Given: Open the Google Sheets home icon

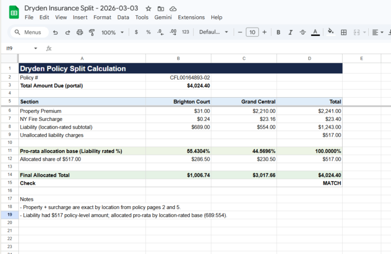Looking at the screenshot, I should click(14, 12).
